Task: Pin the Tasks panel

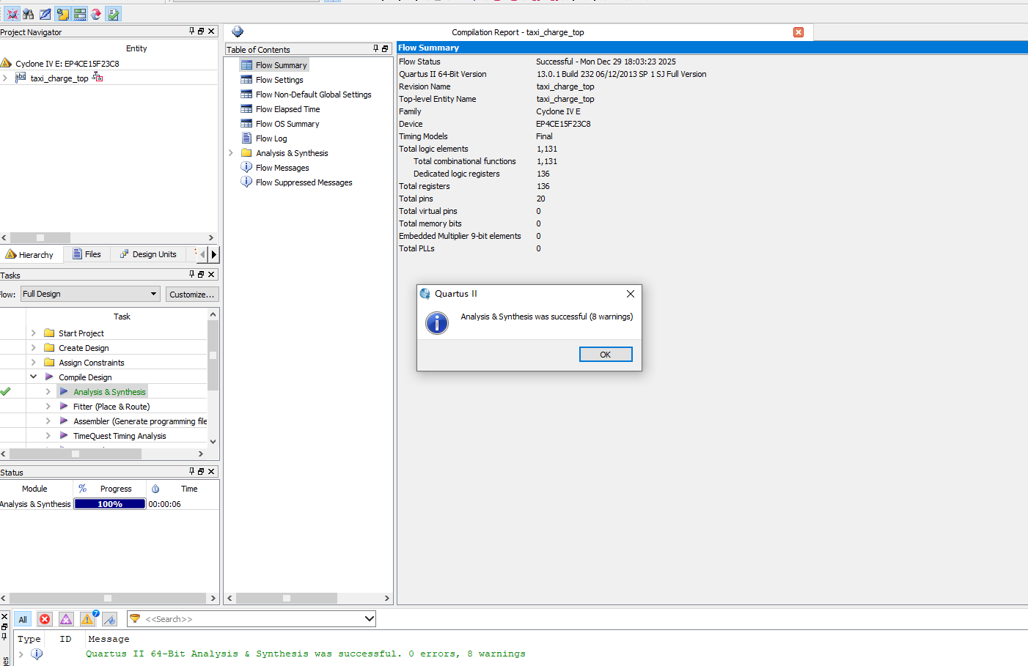Action: (192, 274)
